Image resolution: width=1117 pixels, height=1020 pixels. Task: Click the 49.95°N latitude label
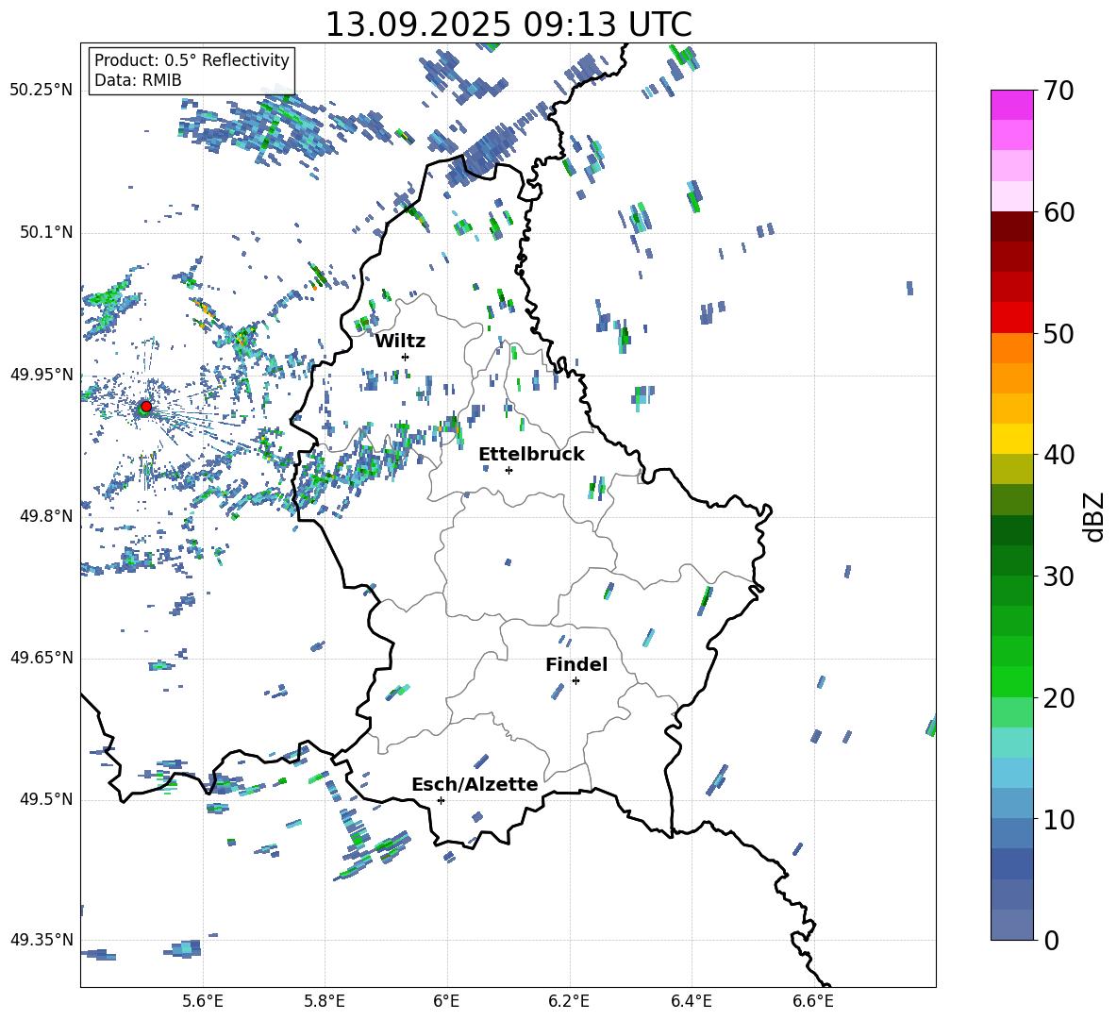click(x=42, y=375)
